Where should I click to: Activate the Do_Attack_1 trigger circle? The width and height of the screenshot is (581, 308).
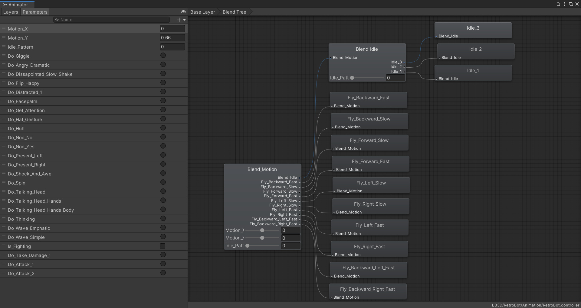pos(163,264)
